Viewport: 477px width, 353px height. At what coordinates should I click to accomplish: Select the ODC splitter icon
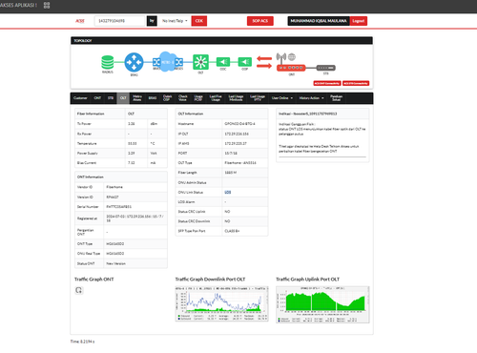coord(223,62)
